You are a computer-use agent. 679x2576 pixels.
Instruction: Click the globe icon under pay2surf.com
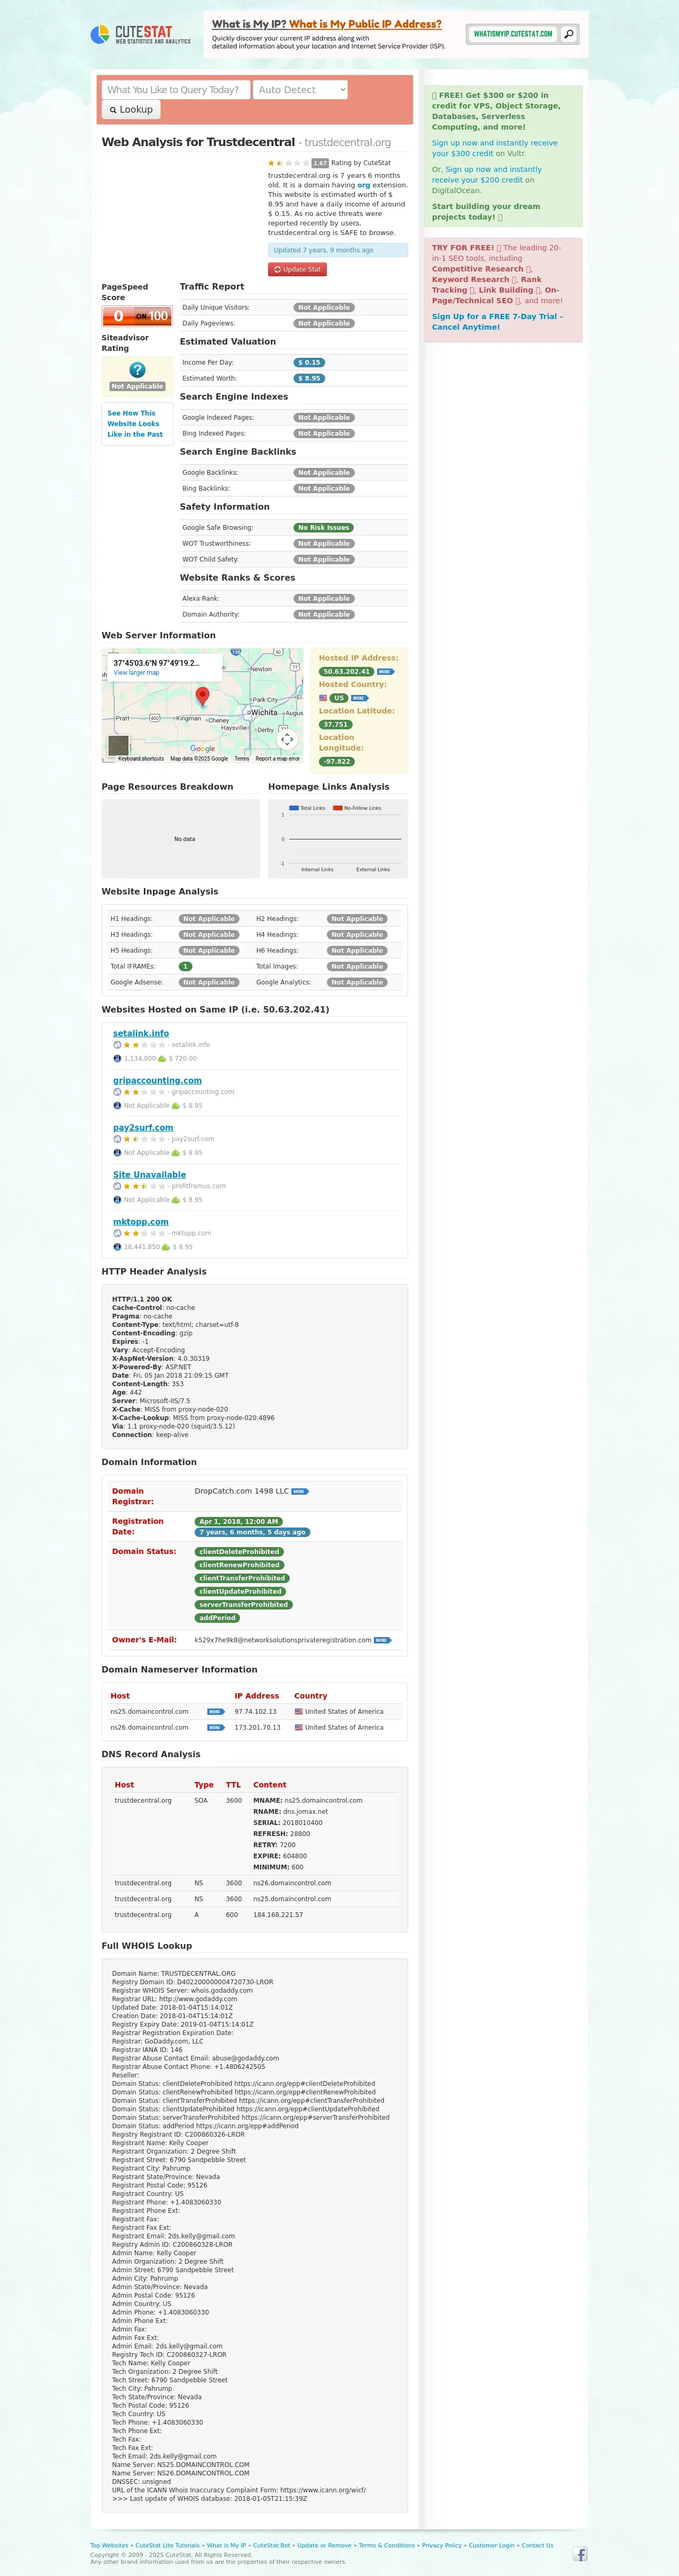[117, 1138]
